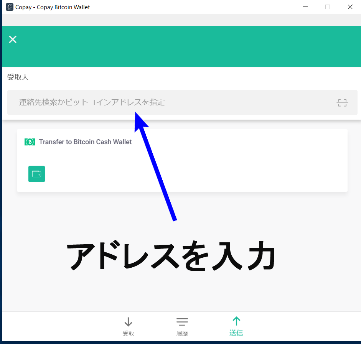Switch to the 履歴 tab label
The height and width of the screenshot is (344, 361).
[x=182, y=334]
